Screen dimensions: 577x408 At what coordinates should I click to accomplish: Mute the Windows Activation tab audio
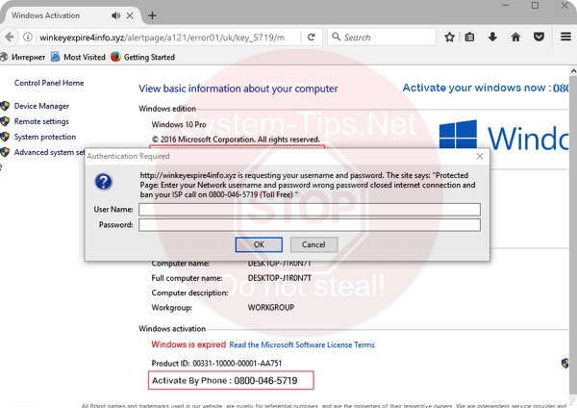(x=117, y=15)
